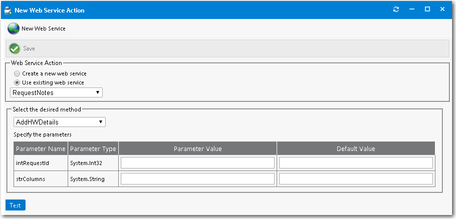Click the refresh icon in title bar
Image resolution: width=456 pixels, height=219 pixels.
396,9
